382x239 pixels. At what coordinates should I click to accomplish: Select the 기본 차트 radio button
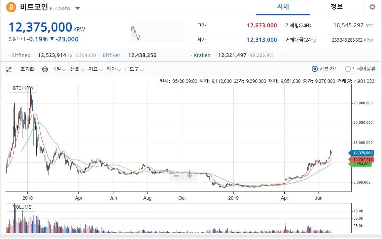tap(315, 69)
